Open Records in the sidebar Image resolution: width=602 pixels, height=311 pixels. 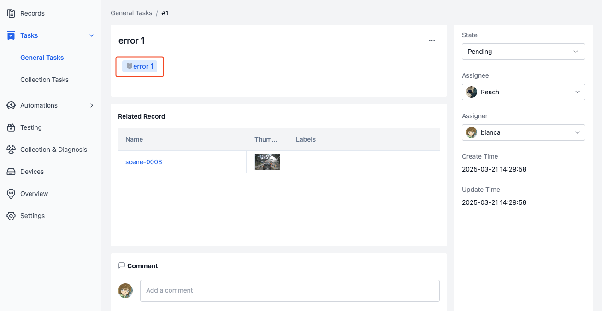click(x=32, y=13)
